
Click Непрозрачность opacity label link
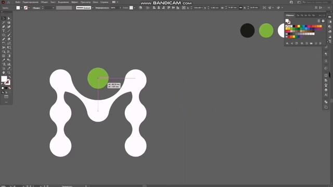point(102,8)
